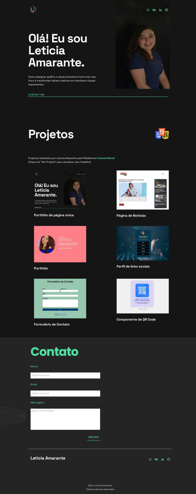
Task: Click the title Portfólio de página única
Action: pyautogui.click(x=54, y=215)
